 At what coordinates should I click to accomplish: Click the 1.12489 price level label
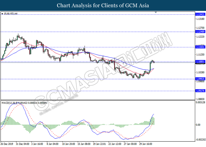click(x=200, y=32)
